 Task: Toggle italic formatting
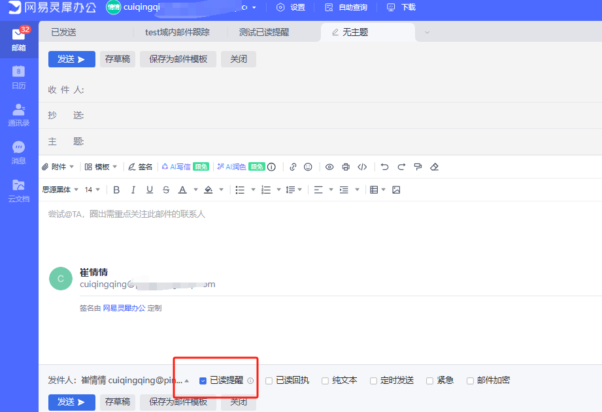coord(133,190)
